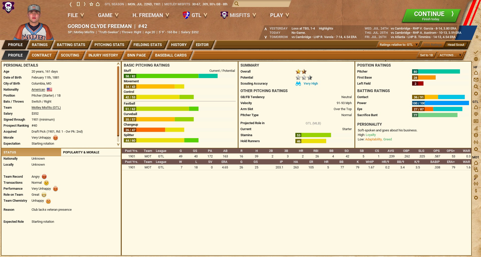Open the 'Ratings relative to: GTL' dropdown

[399, 45]
